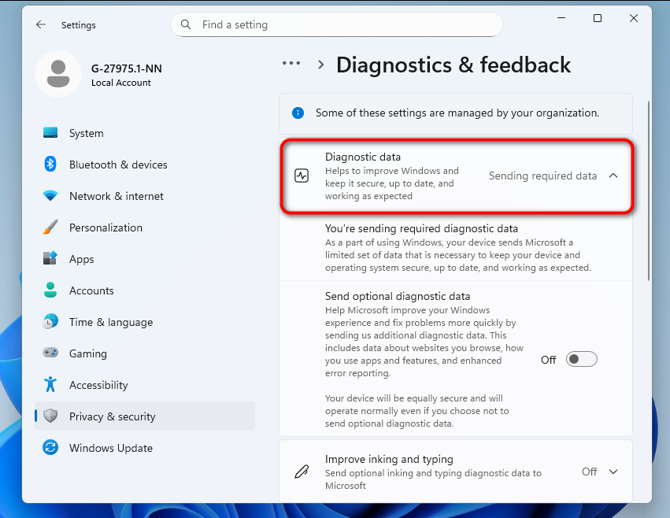Click the search magnifier icon
Image resolution: width=670 pixels, height=518 pixels.
coord(186,24)
